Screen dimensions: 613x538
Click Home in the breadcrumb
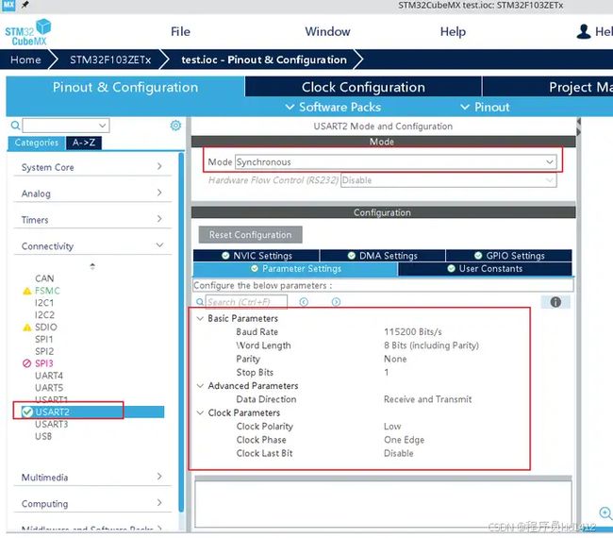coord(25,59)
